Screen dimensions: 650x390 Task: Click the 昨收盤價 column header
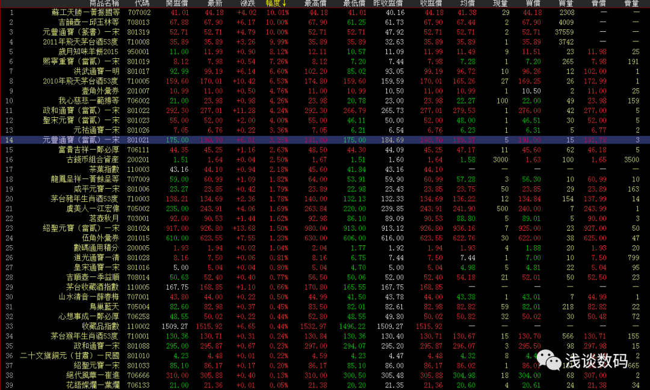(388, 4)
